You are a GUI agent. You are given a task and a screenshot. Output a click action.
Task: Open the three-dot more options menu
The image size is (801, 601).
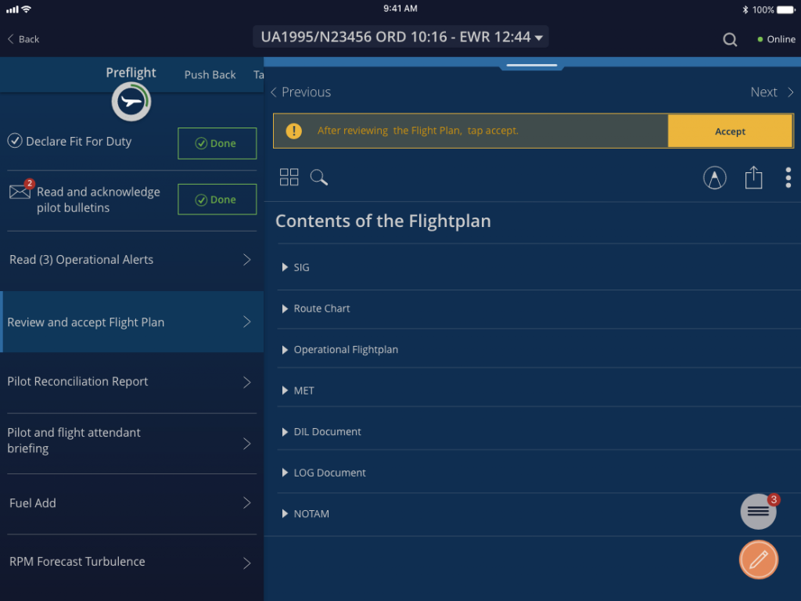[788, 178]
